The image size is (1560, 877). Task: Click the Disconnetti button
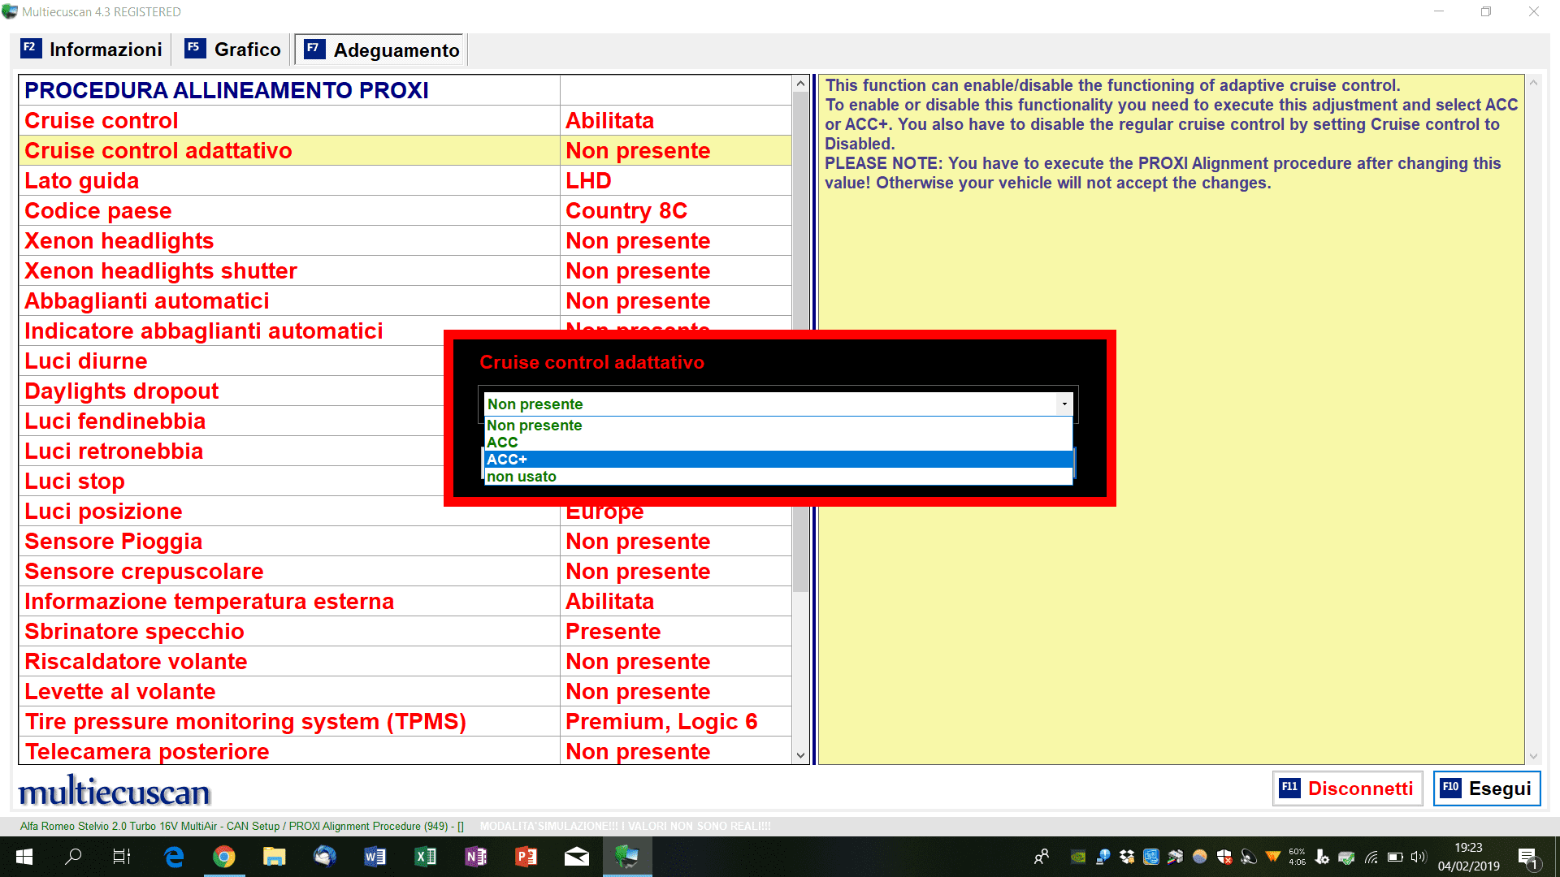coord(1348,788)
